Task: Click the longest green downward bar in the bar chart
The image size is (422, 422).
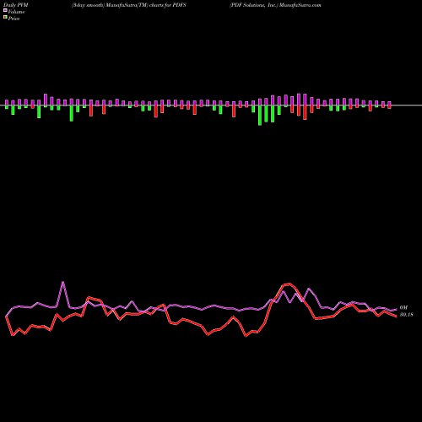Action: (260, 116)
